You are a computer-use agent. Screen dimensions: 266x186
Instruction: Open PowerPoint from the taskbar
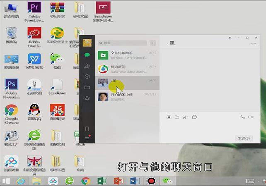point(118,181)
